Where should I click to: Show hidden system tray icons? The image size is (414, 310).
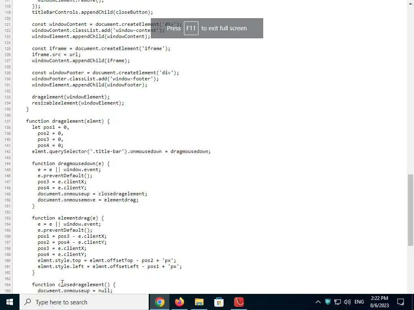[318, 302]
